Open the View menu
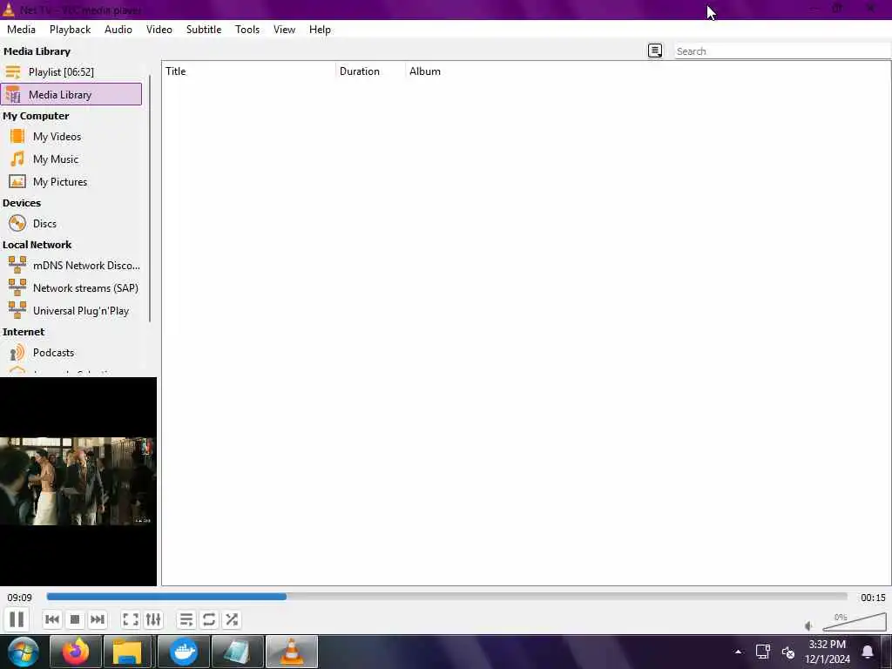892x669 pixels. click(284, 30)
